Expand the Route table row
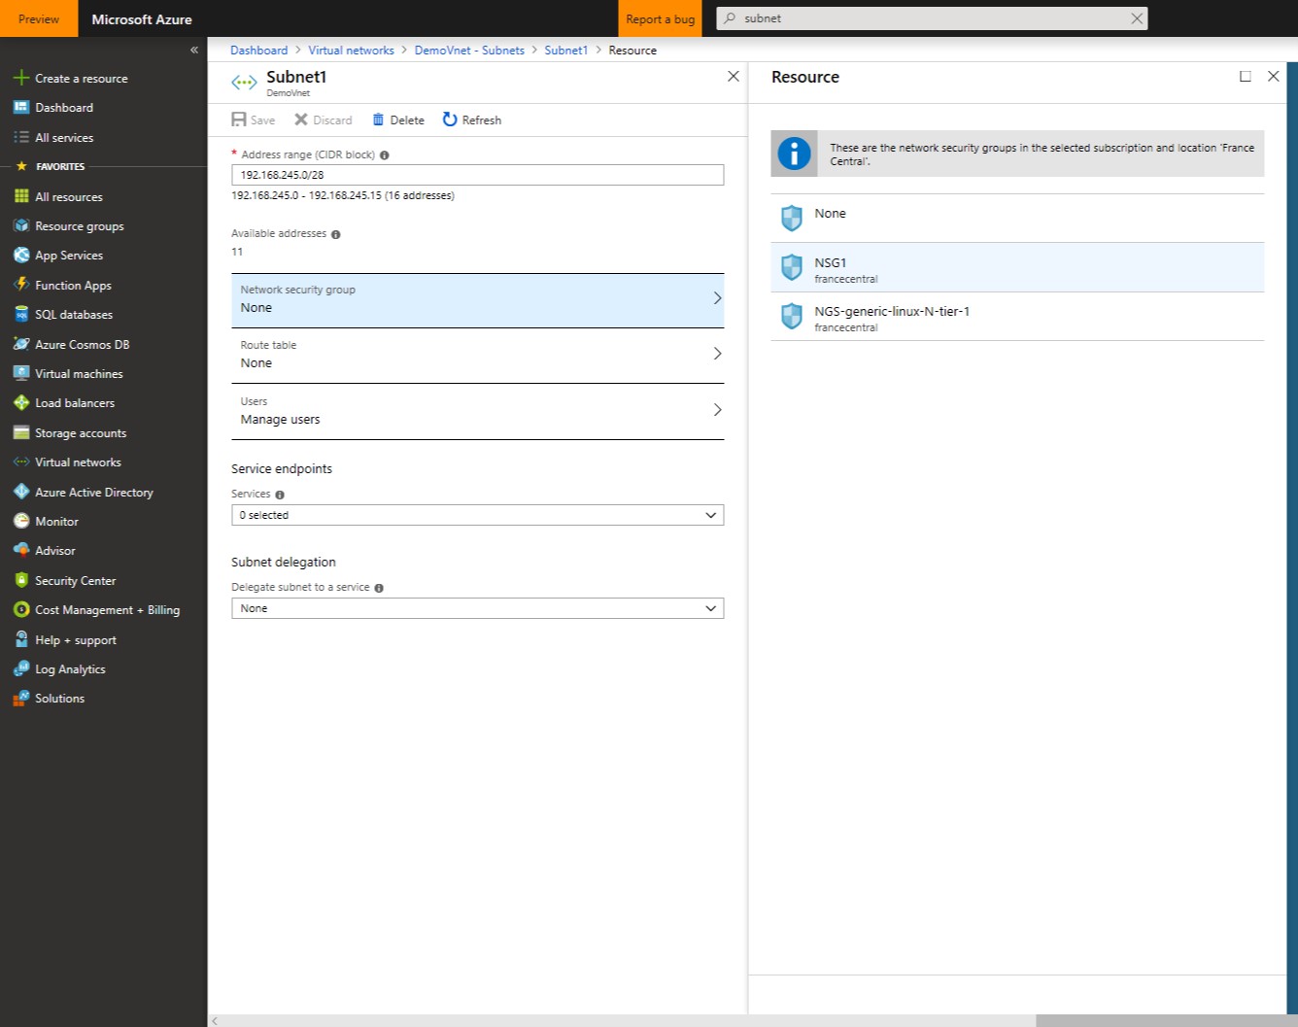 tap(478, 356)
